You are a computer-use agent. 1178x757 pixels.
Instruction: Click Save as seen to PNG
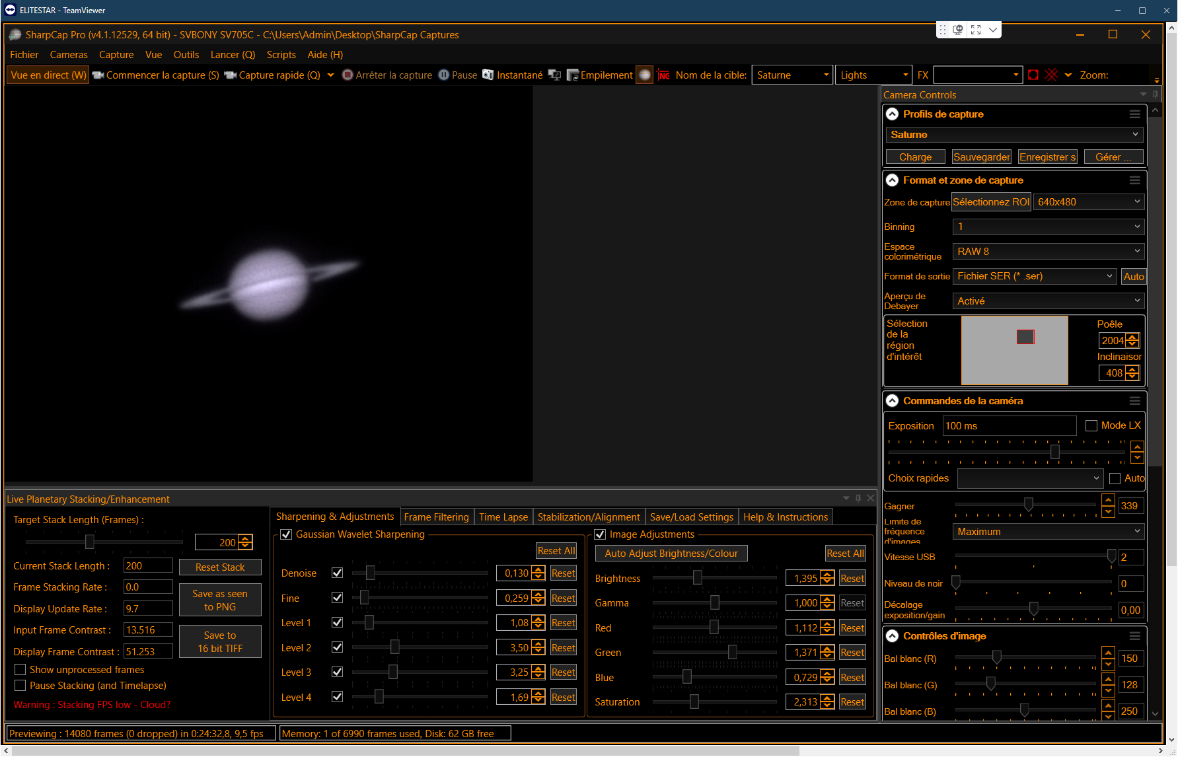[220, 600]
